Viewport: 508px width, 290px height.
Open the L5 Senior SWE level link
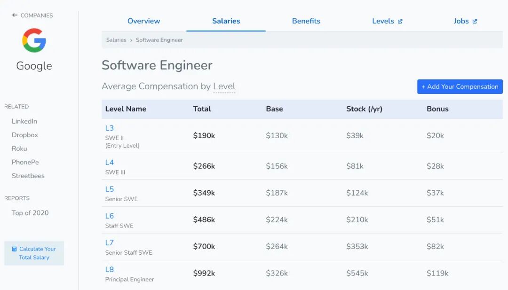110,189
